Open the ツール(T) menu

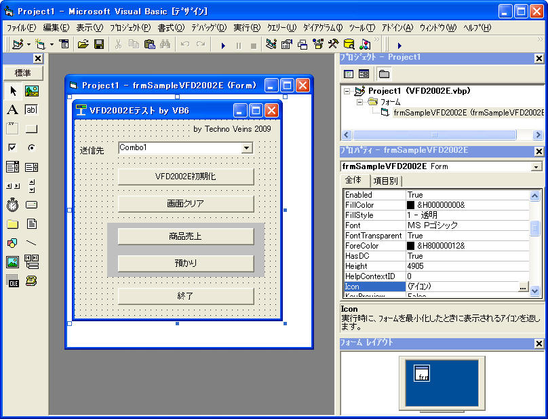tap(361, 28)
